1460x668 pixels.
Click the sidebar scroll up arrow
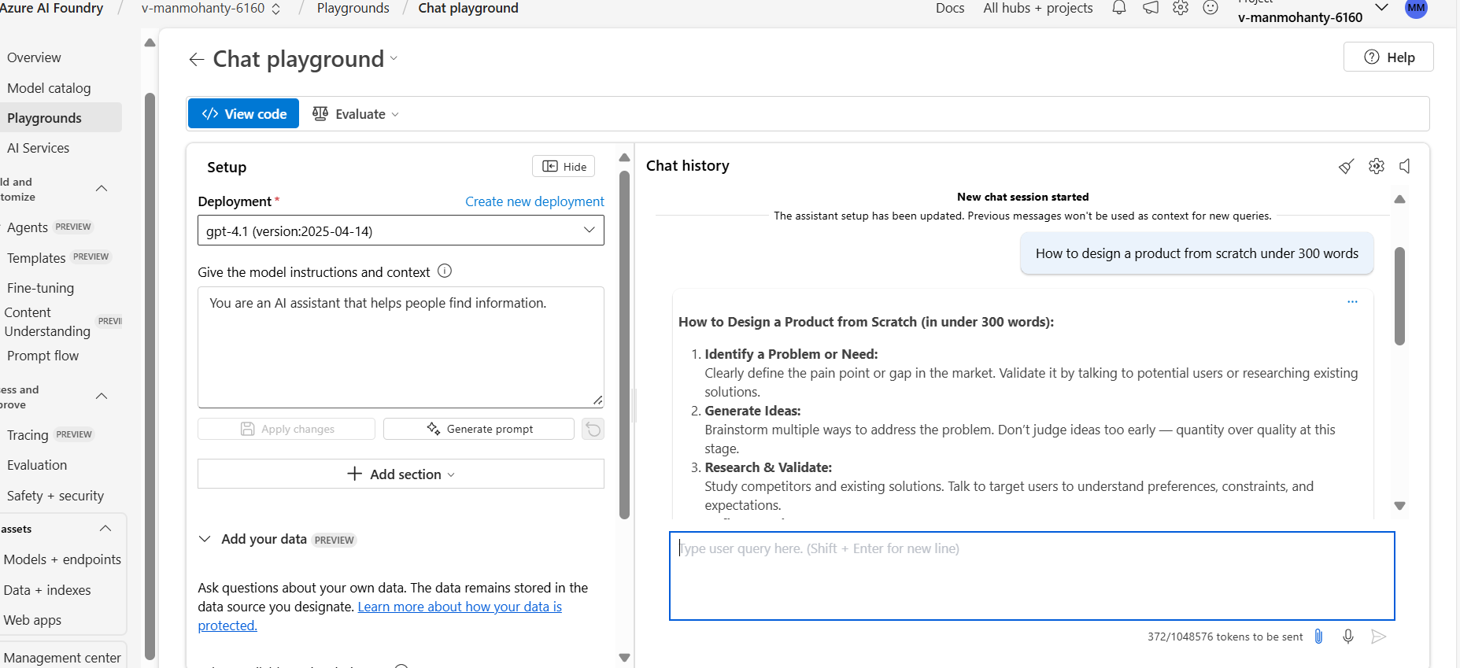click(150, 42)
